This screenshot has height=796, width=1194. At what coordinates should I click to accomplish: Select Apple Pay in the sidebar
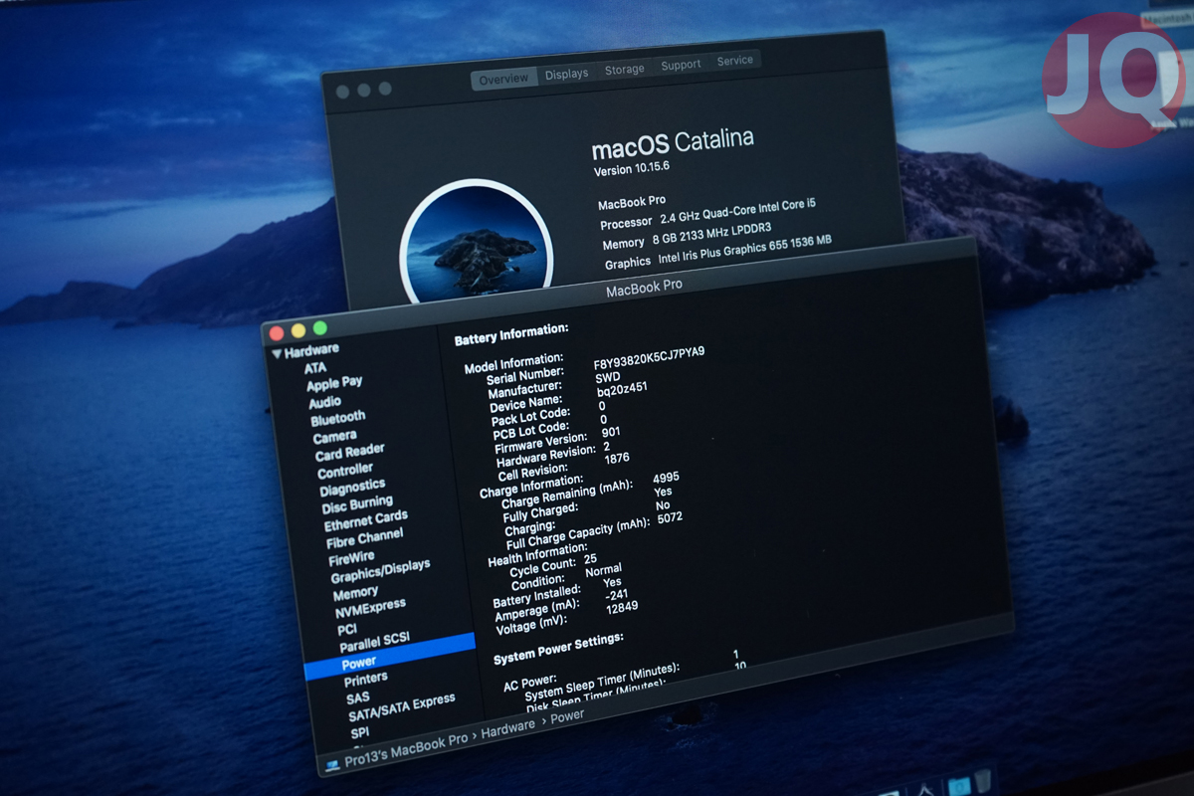coord(334,383)
